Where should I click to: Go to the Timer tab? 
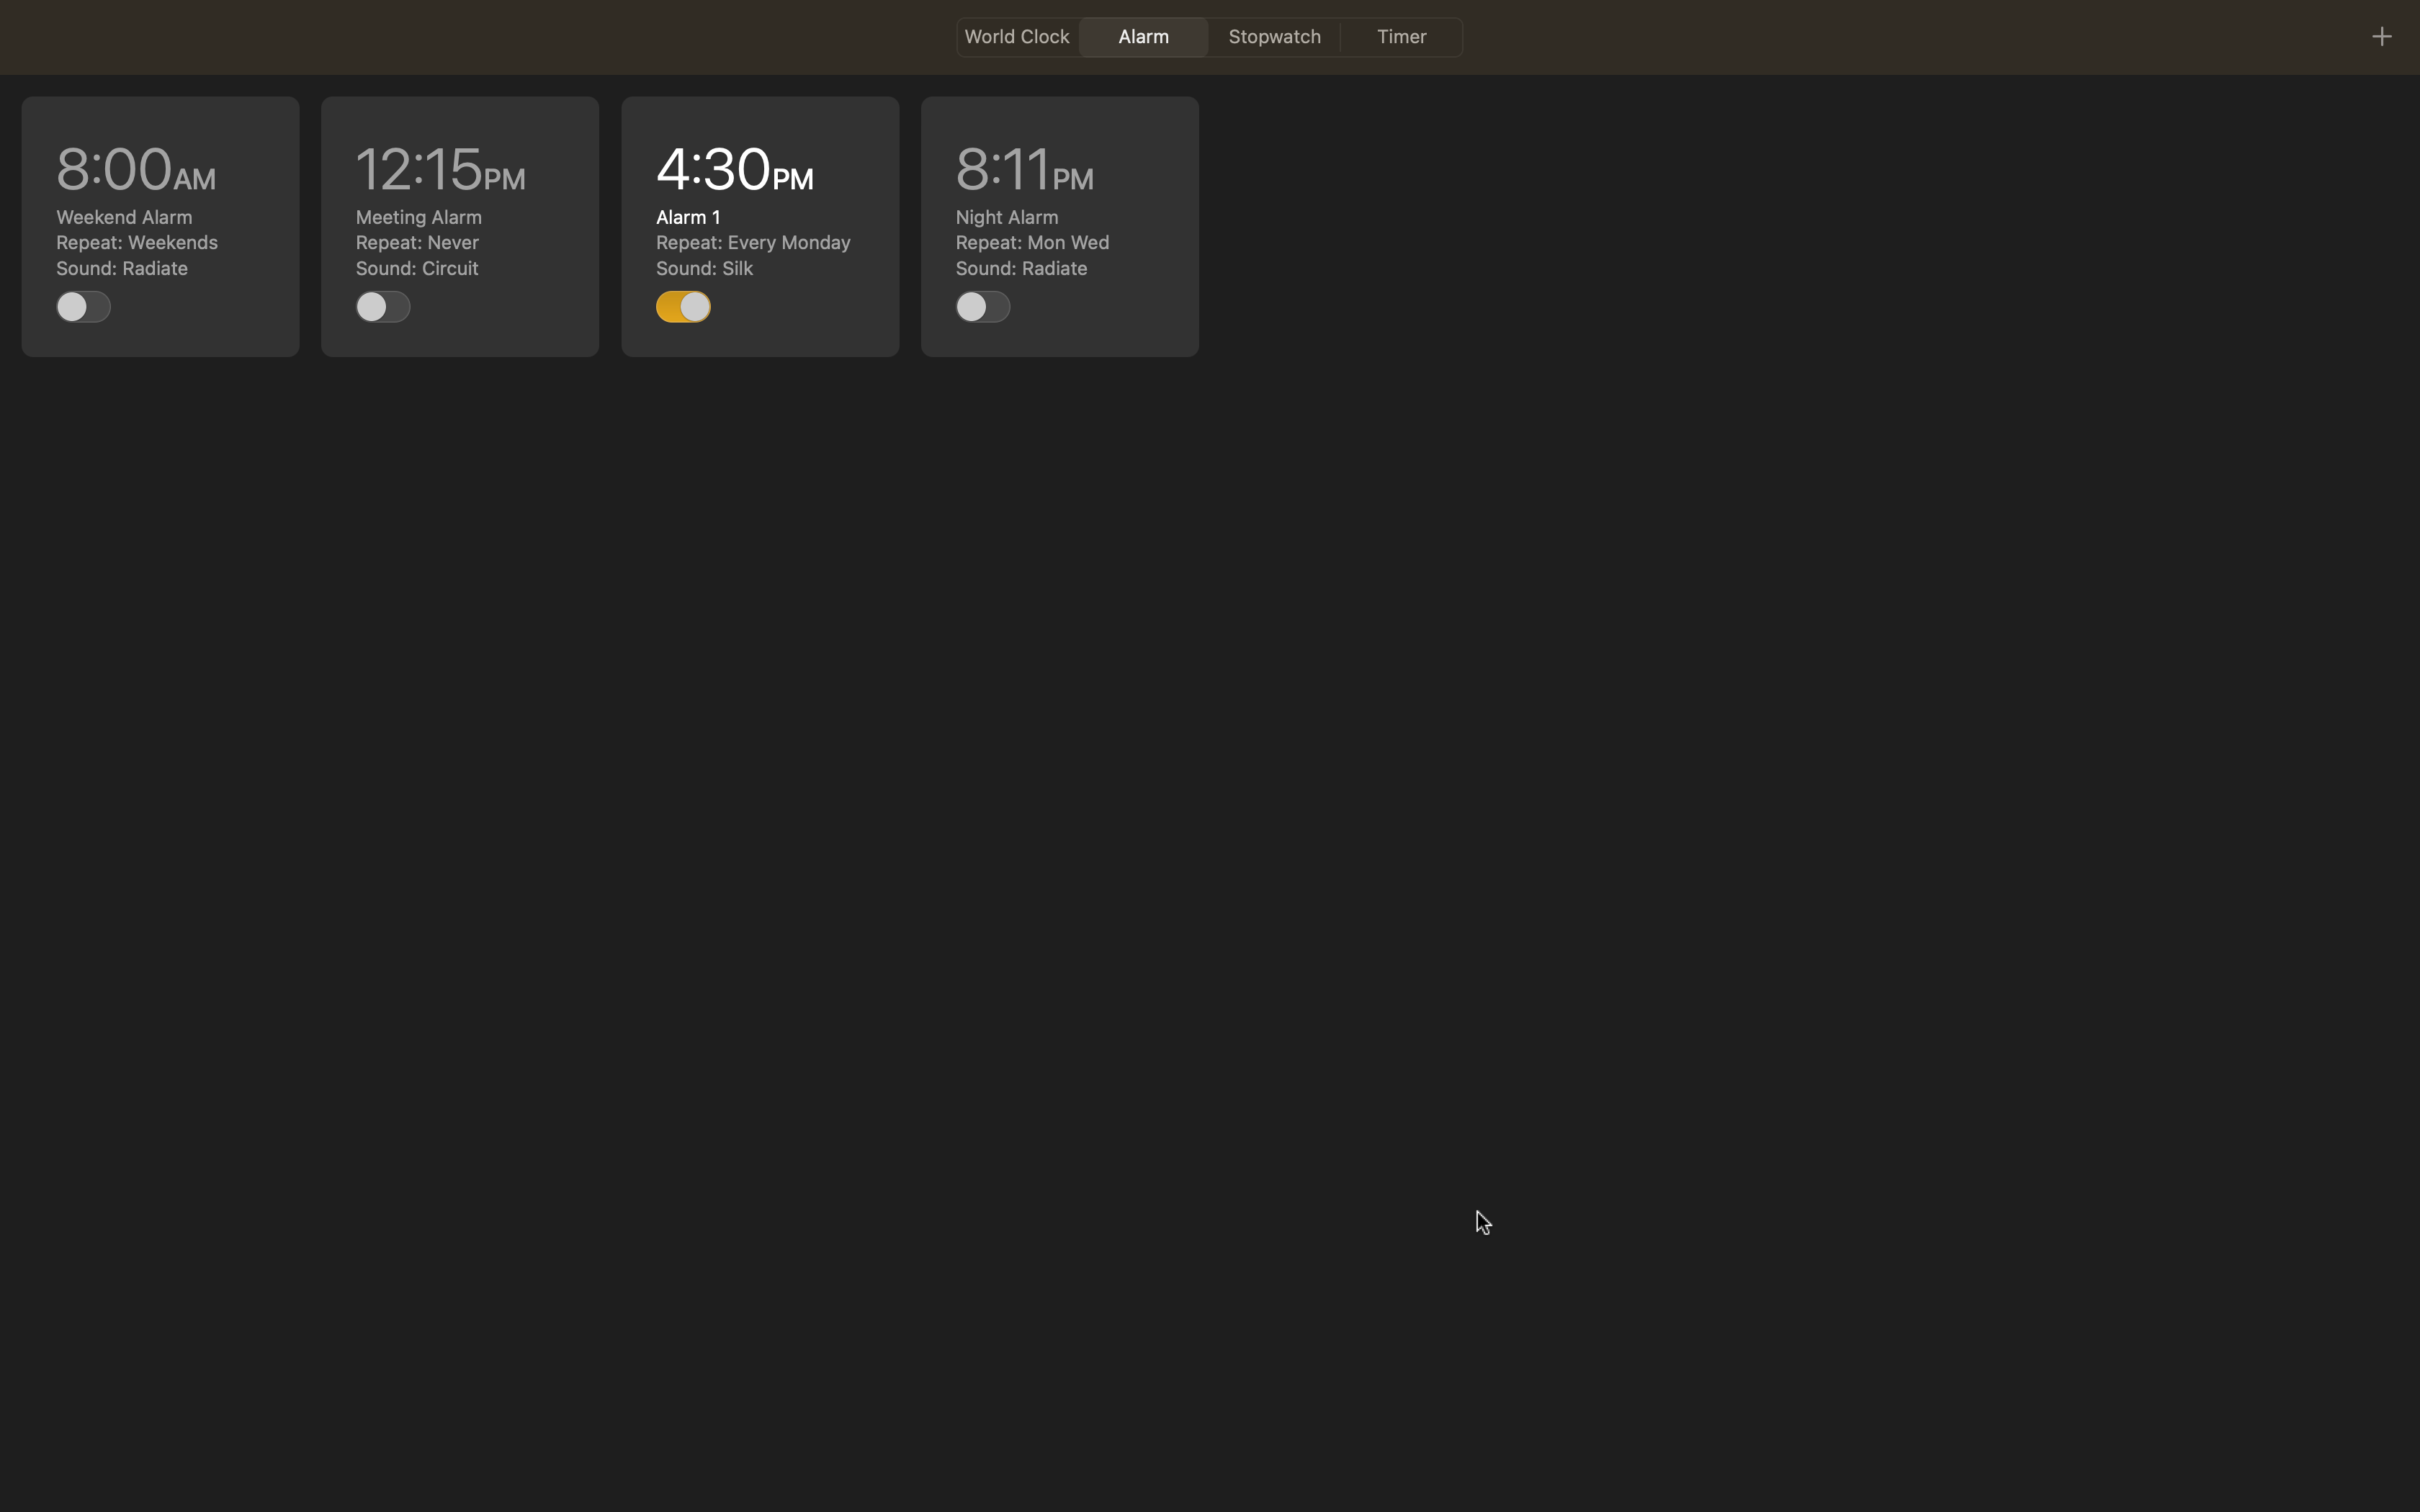[x=1400, y=37]
